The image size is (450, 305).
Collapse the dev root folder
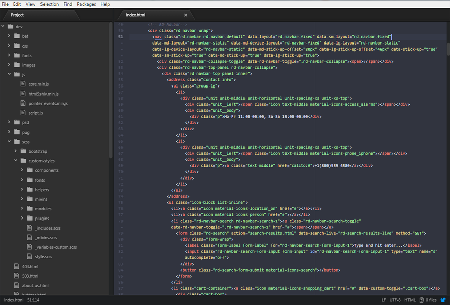(3, 26)
